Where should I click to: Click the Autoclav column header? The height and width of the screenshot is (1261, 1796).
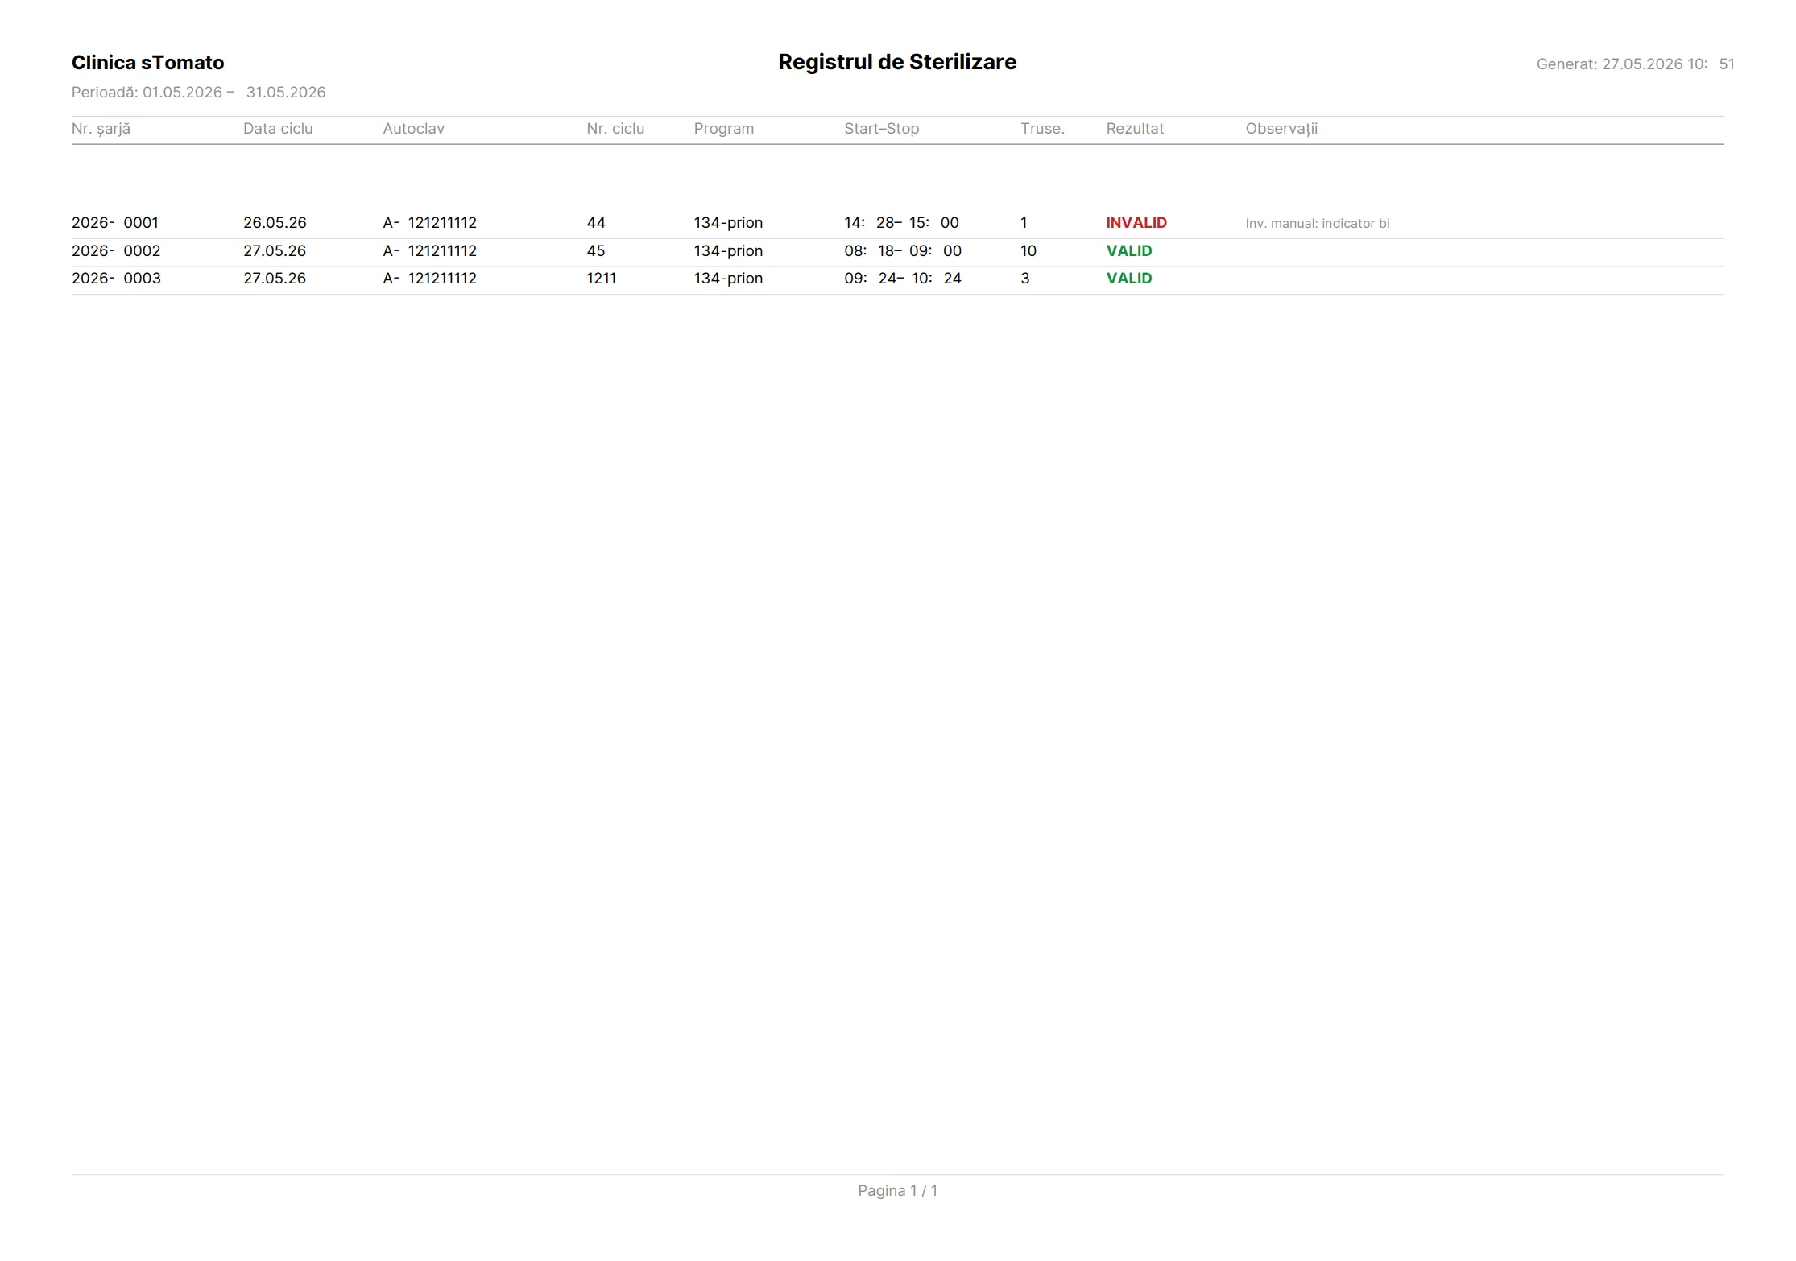(x=413, y=129)
